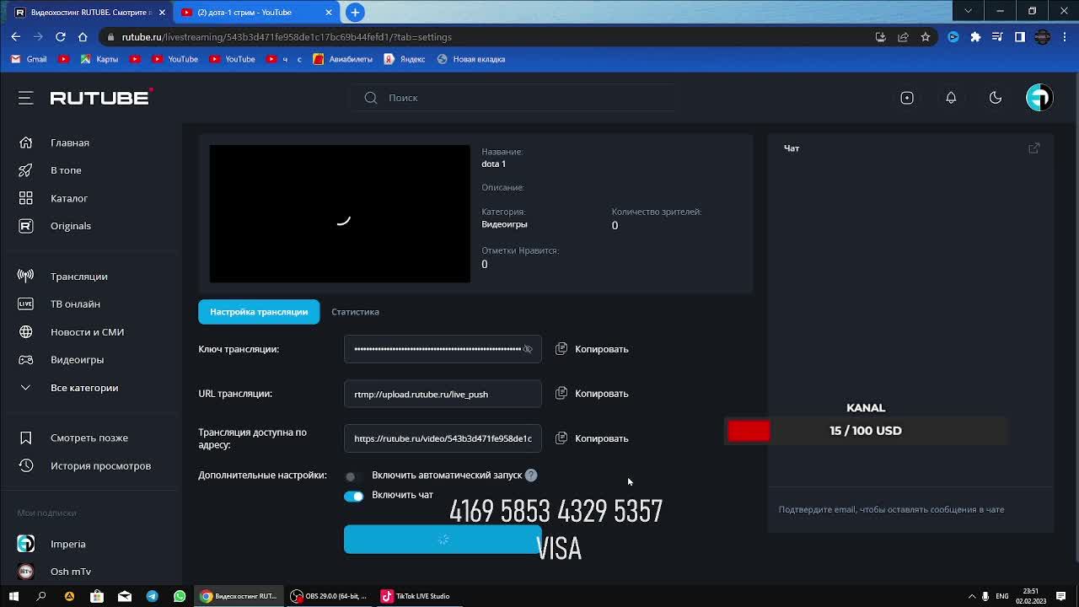1079x607 pixels.
Task: Open the auto-start help question icon
Action: click(531, 475)
